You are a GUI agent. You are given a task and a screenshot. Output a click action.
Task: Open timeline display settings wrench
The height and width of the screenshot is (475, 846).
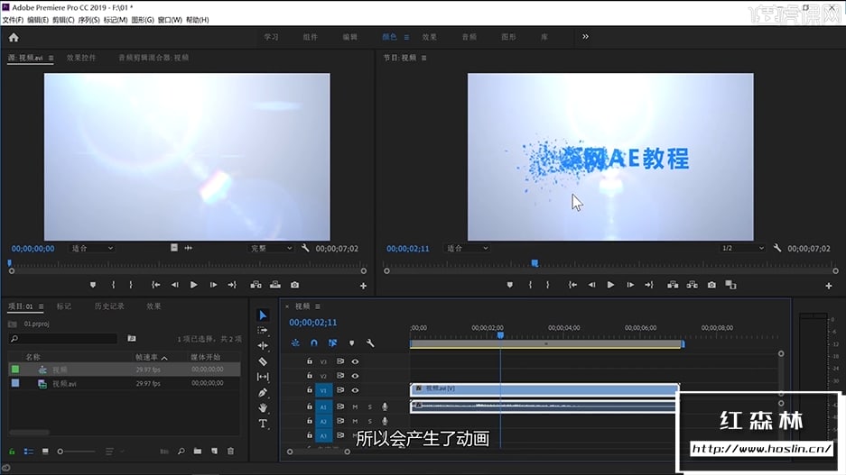(370, 343)
